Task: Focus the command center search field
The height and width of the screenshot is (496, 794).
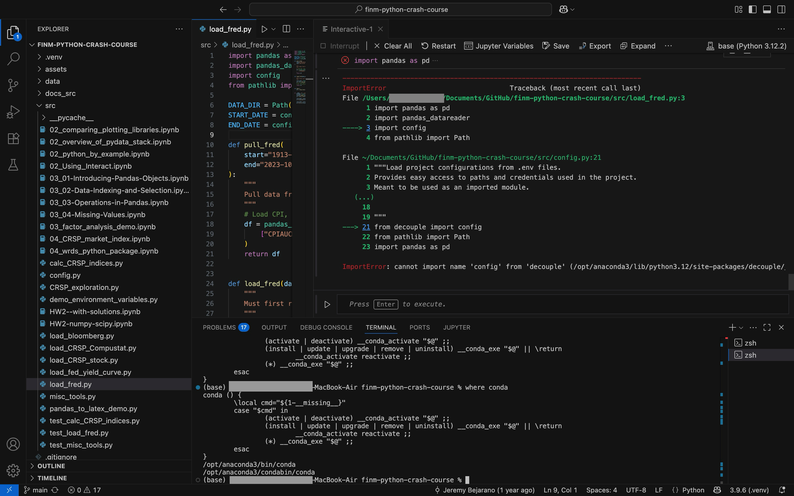Action: point(400,10)
